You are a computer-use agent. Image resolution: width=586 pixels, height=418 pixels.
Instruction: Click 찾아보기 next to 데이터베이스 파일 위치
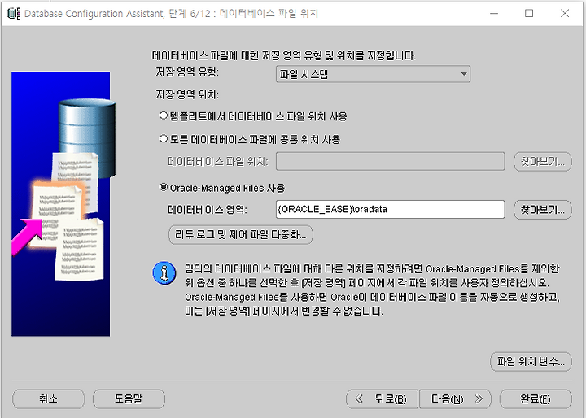[543, 161]
